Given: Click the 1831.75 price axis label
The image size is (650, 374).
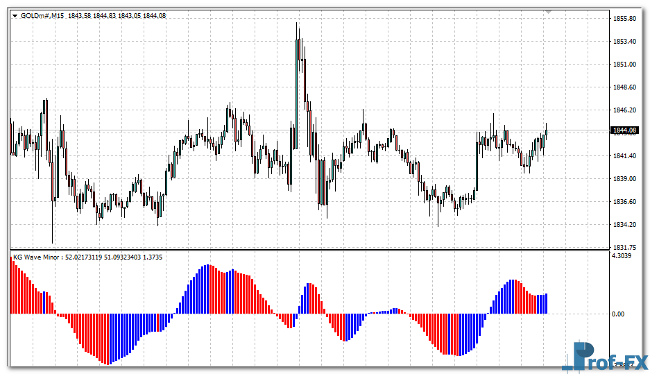Looking at the screenshot, I should point(625,247).
